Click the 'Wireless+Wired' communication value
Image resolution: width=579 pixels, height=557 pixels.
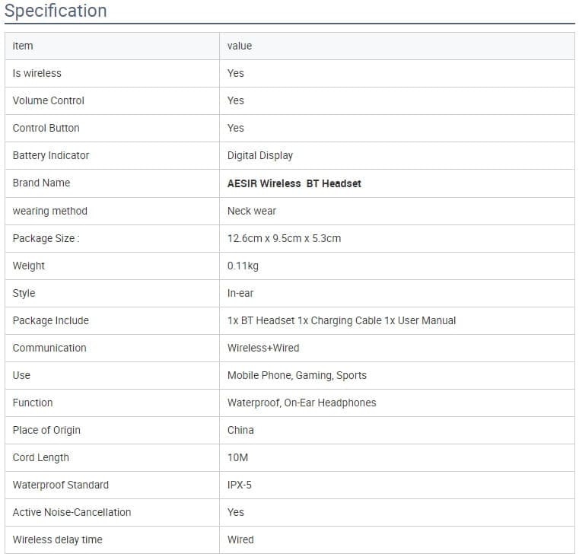262,348
